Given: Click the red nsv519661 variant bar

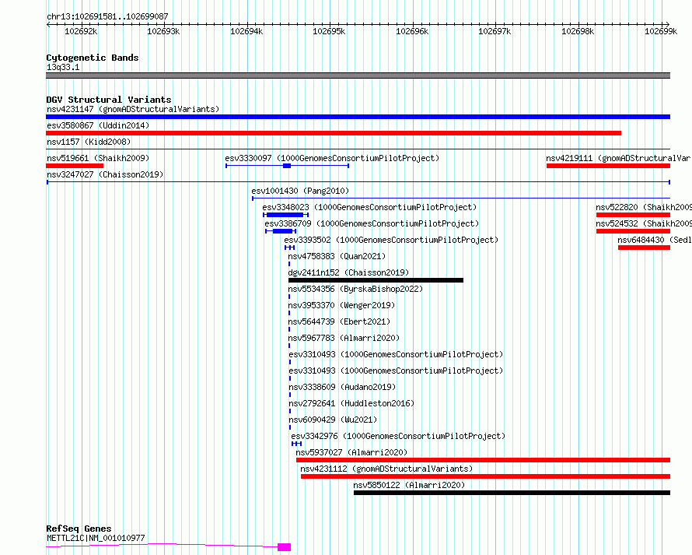Looking at the screenshot, I should tap(75, 166).
